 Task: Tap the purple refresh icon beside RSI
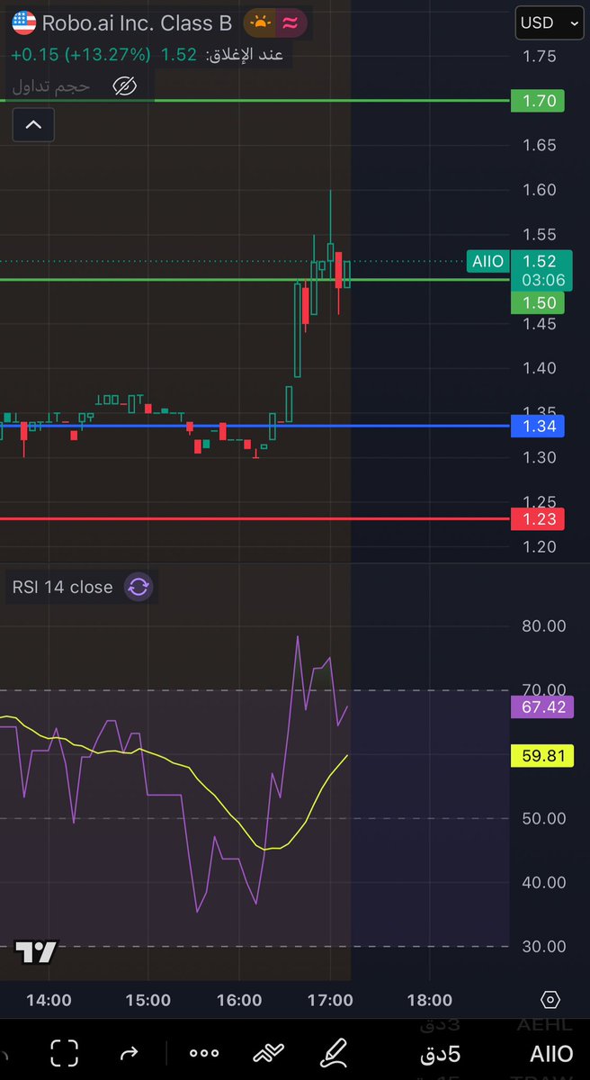click(139, 588)
